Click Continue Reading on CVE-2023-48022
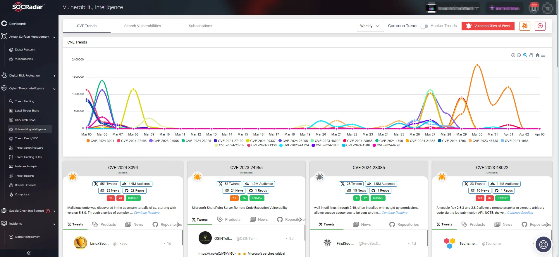Image resolution: width=559 pixels, height=257 pixels. pyautogui.click(x=520, y=213)
